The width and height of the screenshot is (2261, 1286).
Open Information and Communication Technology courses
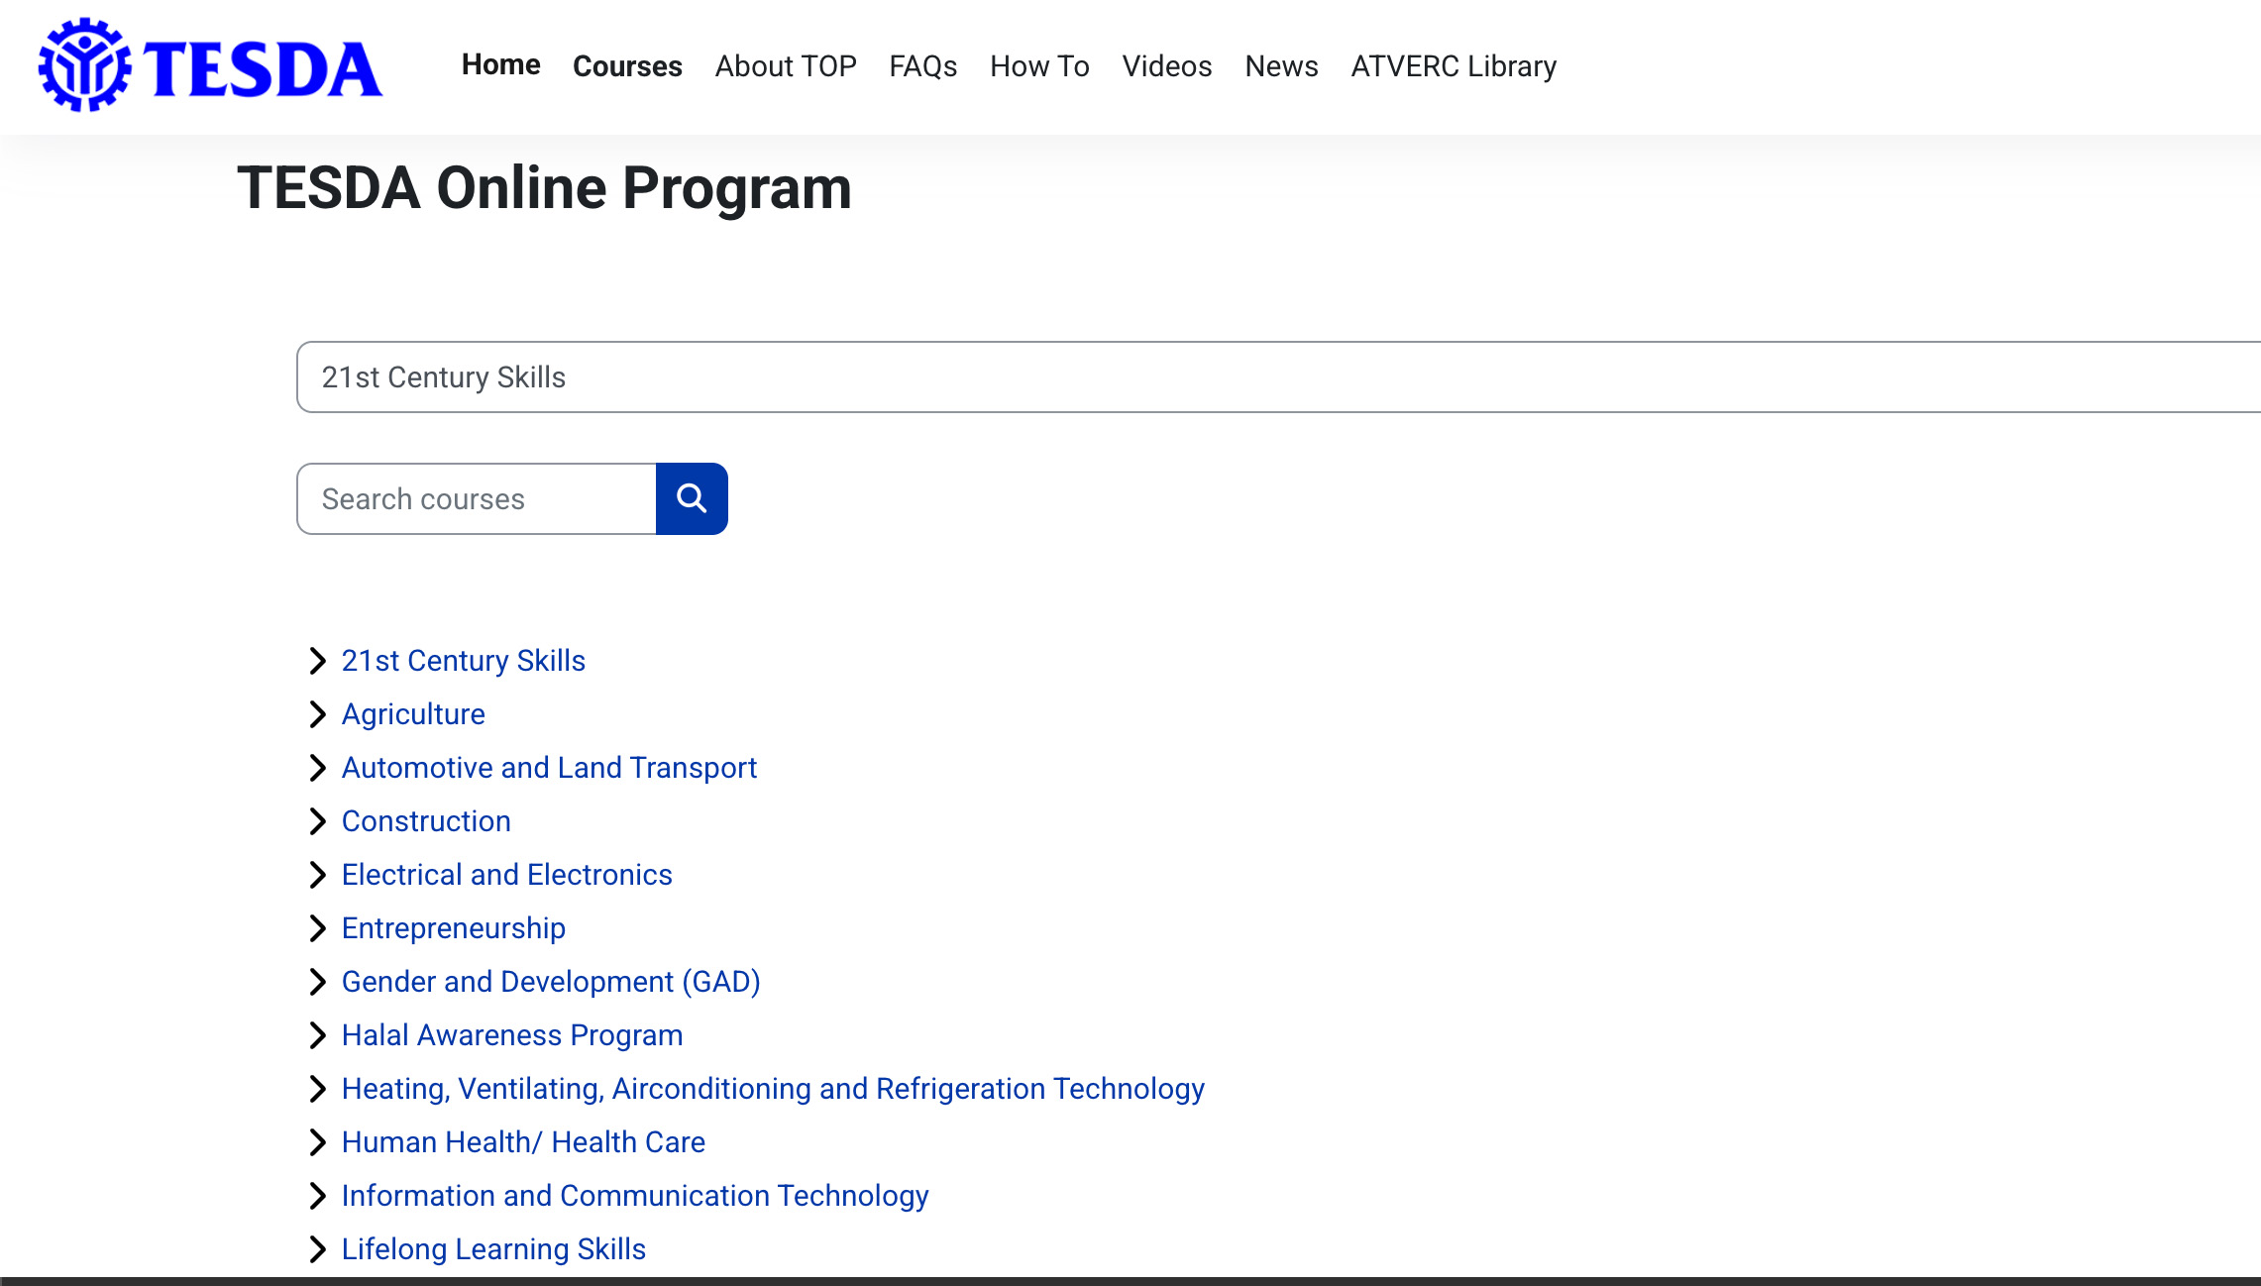pyautogui.click(x=634, y=1196)
